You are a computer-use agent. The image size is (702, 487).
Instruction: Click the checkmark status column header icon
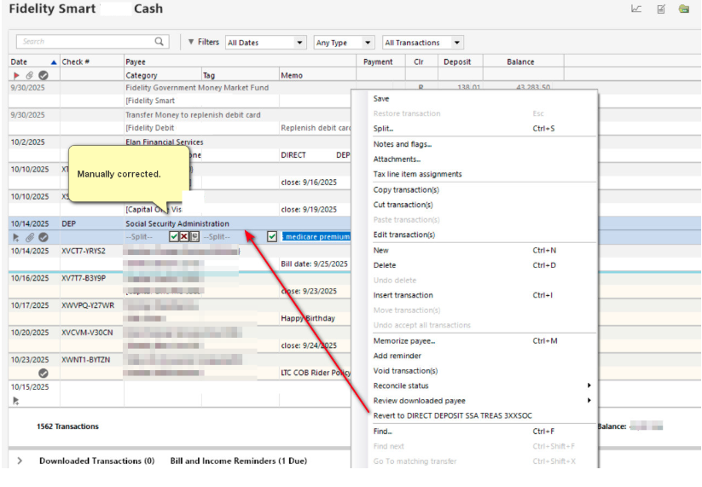[44, 75]
